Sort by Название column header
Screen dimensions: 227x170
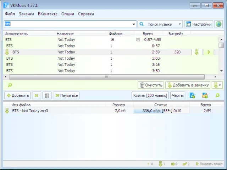81,34
